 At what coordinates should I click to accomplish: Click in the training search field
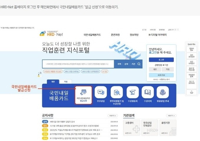(78, 64)
